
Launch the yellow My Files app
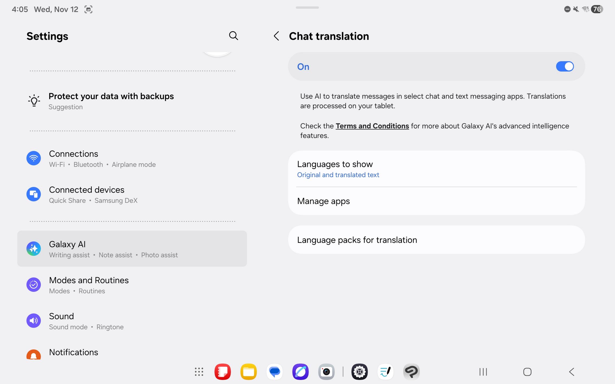tap(248, 372)
